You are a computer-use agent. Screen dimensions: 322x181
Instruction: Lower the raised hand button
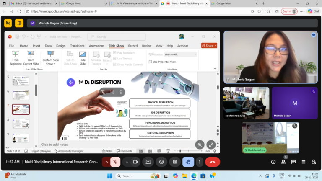188,162
